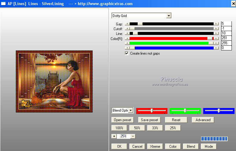Click the green color slider right arrow
Viewport: 236px width, 151px height.
click(216, 43)
